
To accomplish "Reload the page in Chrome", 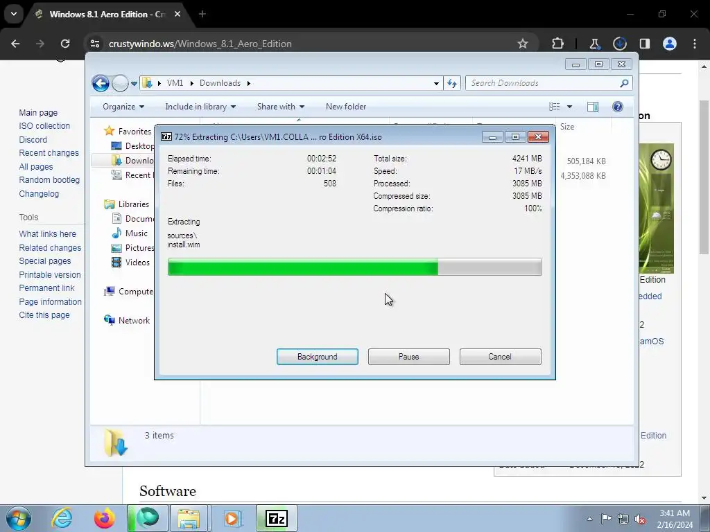I will pos(65,44).
